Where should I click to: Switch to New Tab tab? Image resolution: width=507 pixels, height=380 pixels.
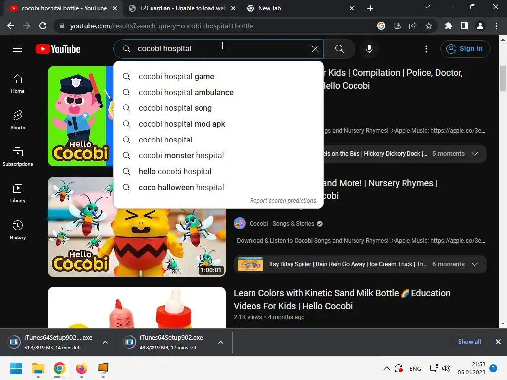click(299, 8)
